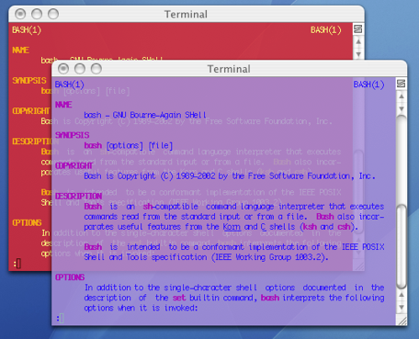Zoom the back red Terminal window
Image resolution: width=419 pixels, height=339 pixels.
[x=53, y=14]
